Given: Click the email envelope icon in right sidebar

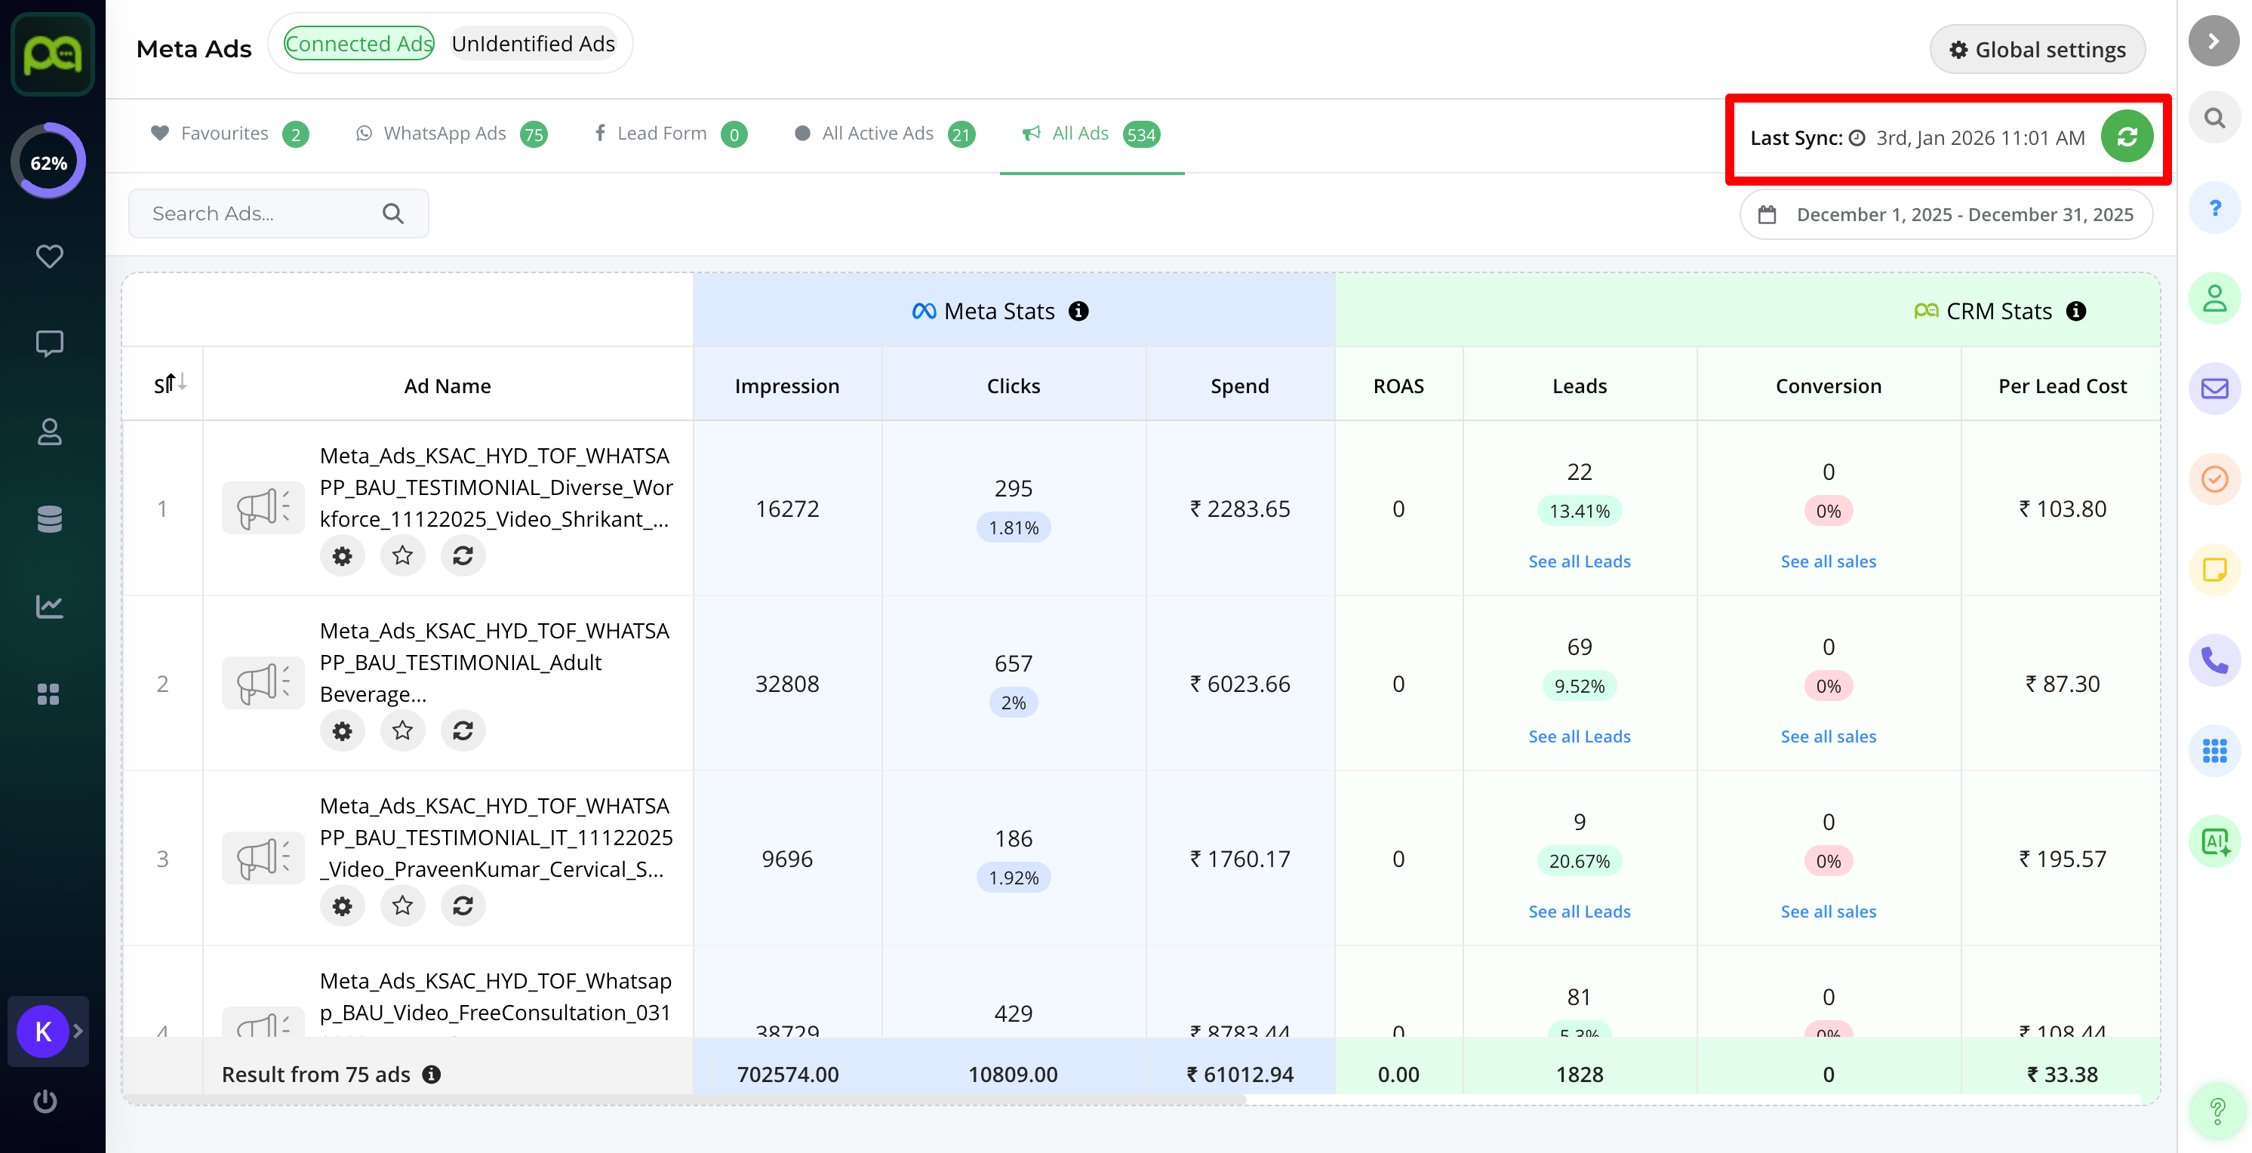Looking at the screenshot, I should point(2214,388).
